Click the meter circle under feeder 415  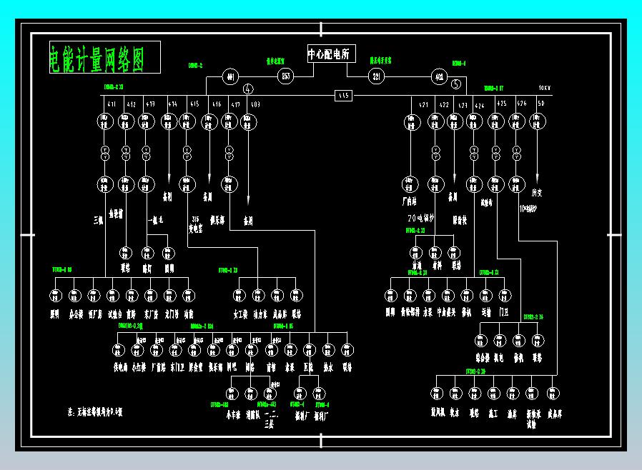[187, 121]
